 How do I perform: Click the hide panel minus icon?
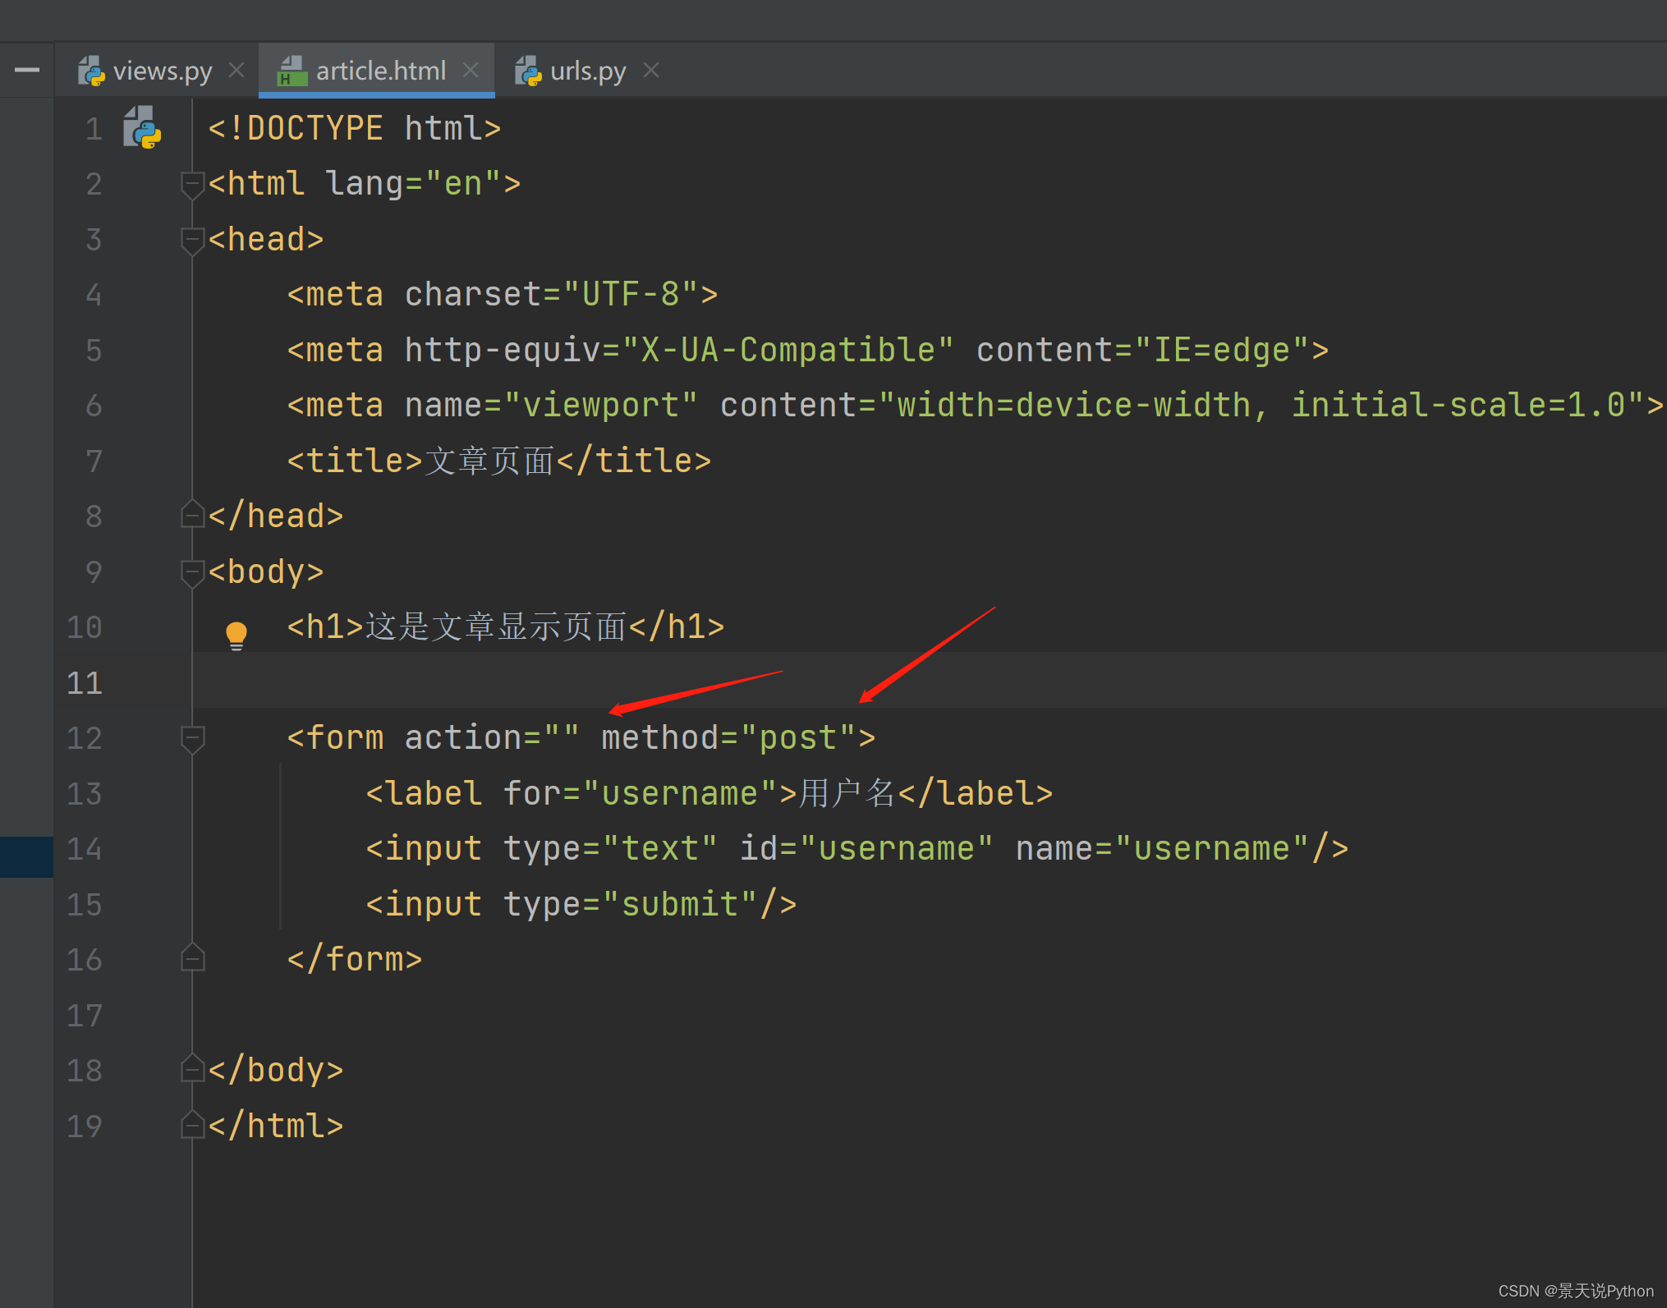click(27, 71)
